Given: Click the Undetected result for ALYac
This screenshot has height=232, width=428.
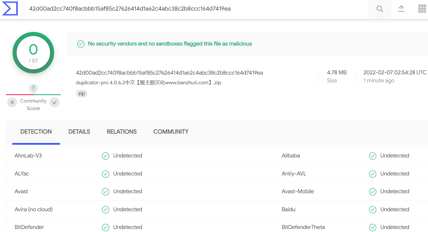Looking at the screenshot, I should 128,174.
